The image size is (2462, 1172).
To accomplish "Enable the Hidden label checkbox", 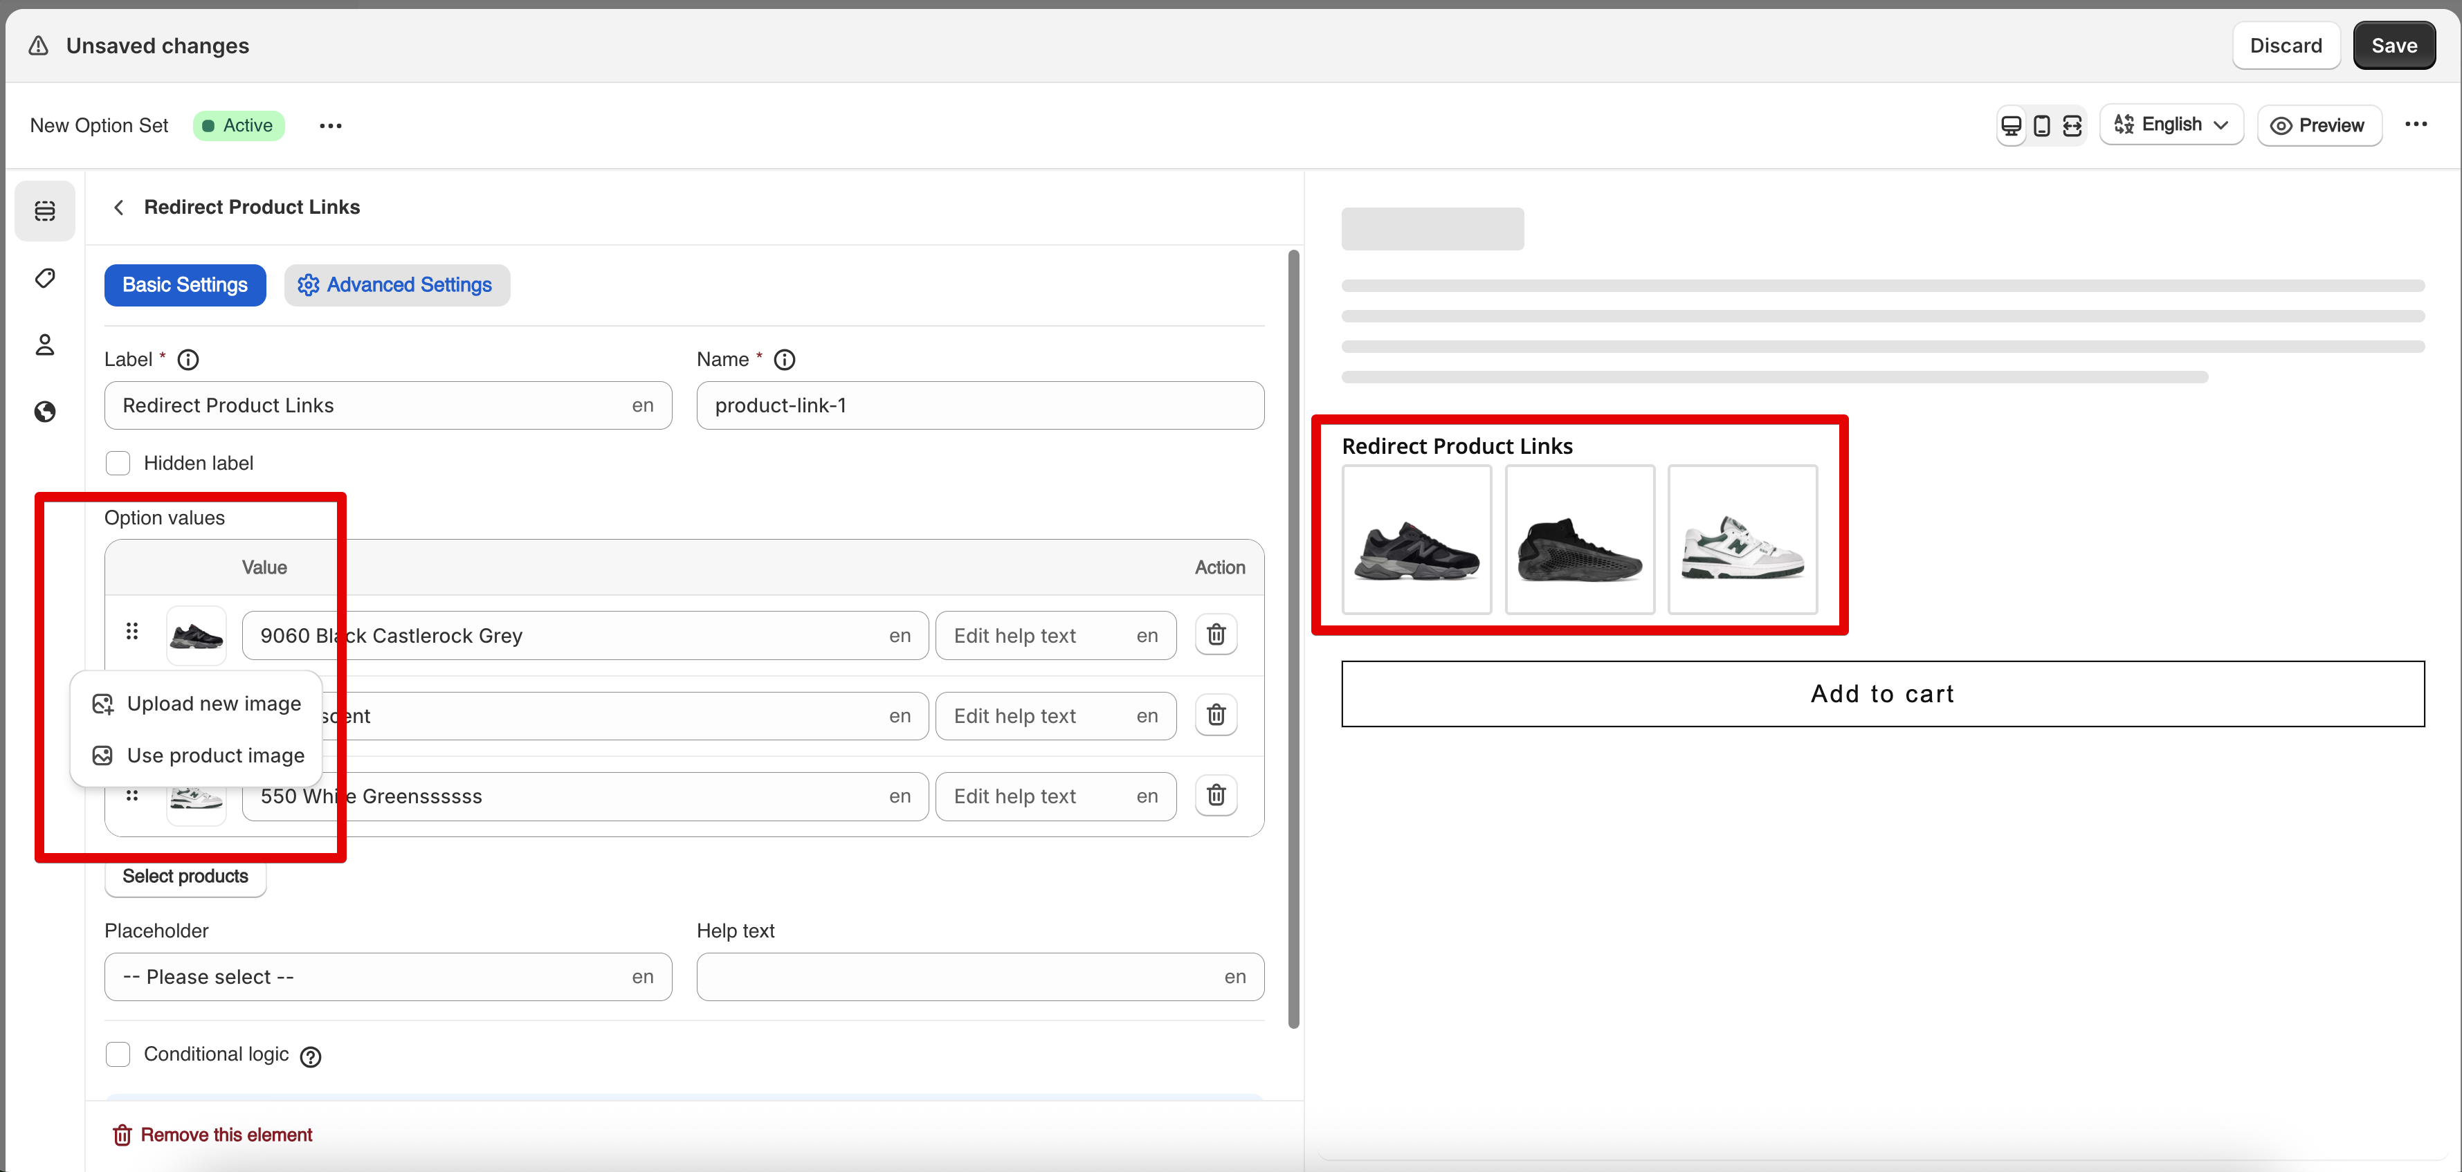I will [118, 463].
